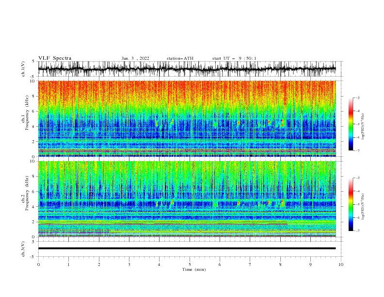
Task: Click time axis tick label '8'
Action: pos(280,264)
